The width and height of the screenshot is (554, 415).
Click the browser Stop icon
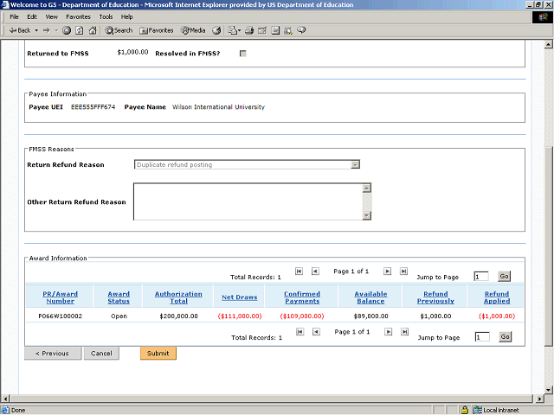[68, 30]
